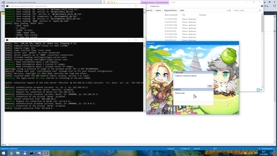Confirm the 'Failed to Connect to Server' message button

click(210, 86)
